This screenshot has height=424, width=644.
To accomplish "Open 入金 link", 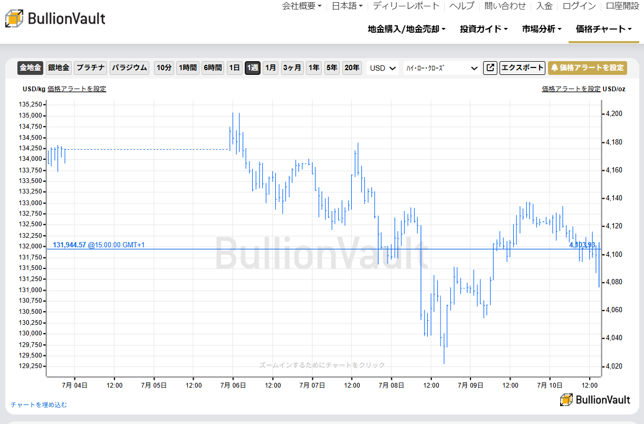I will coord(544,6).
